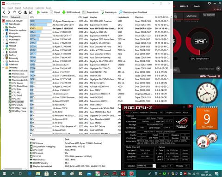Switch to Kedvencek tab in left panel
Screen dimensions: 222x177
click(x=15, y=17)
